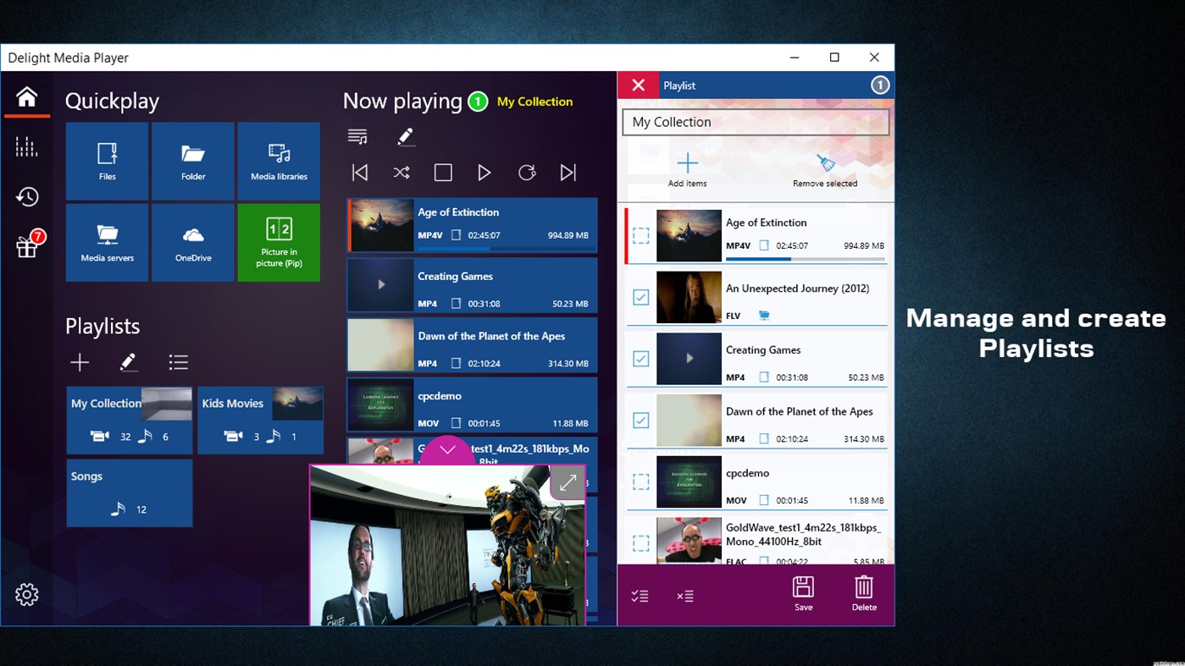Save the My Collection playlist
Image resolution: width=1185 pixels, height=666 pixels.
(802, 592)
